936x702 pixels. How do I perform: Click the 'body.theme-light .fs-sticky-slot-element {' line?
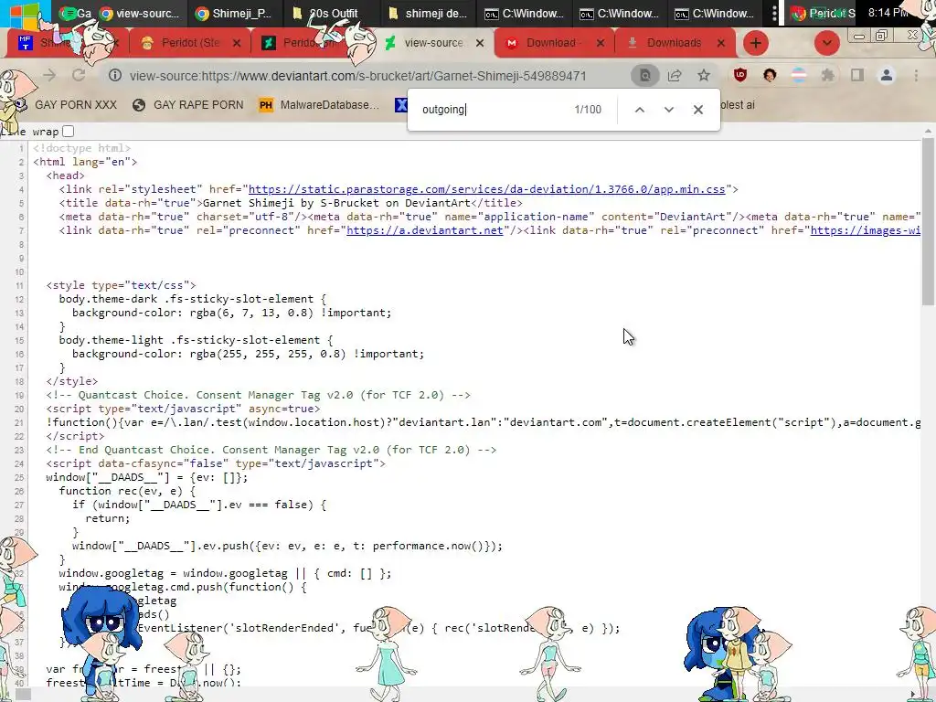click(196, 340)
